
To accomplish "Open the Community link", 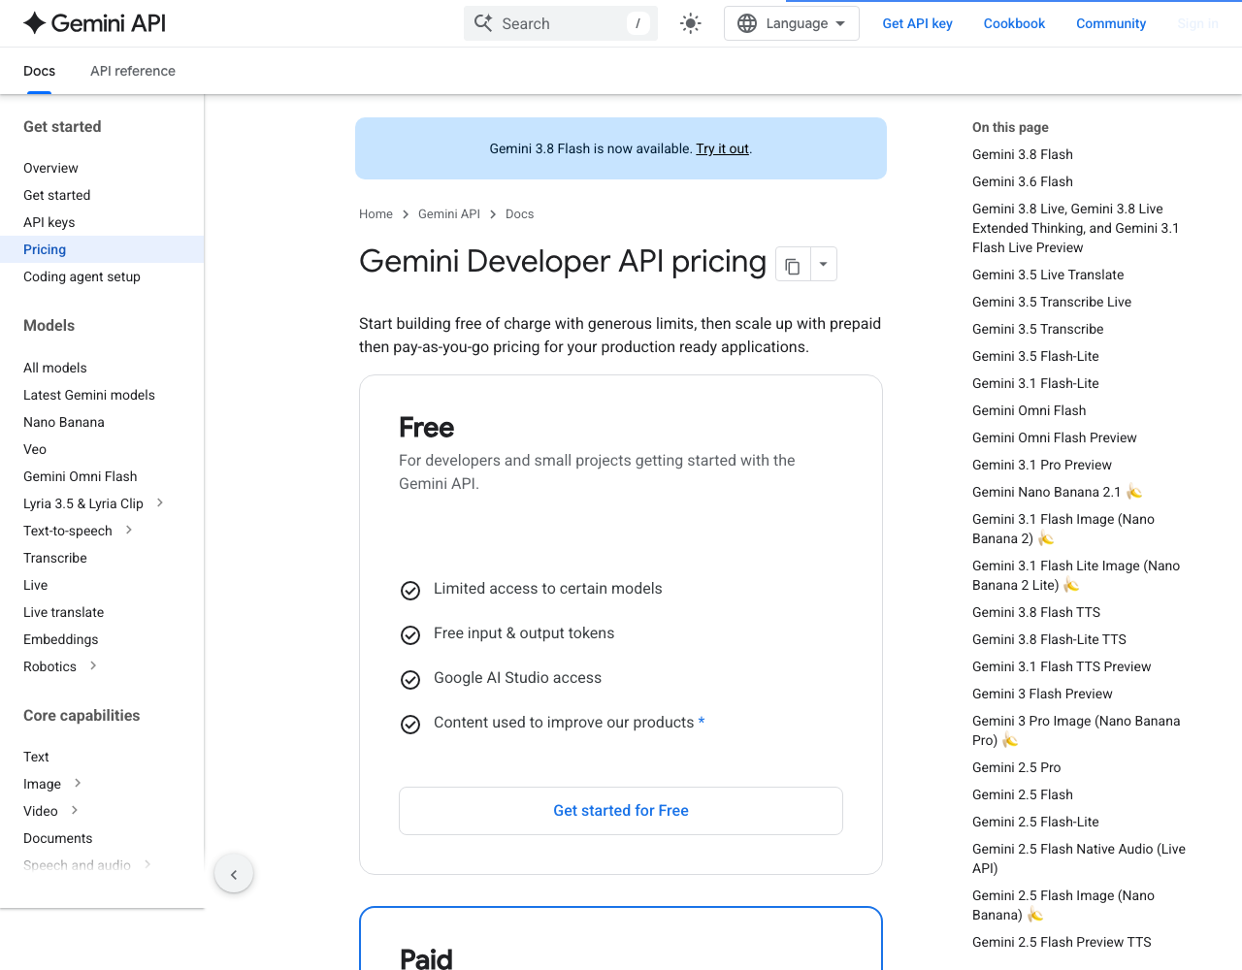I will click(1111, 23).
